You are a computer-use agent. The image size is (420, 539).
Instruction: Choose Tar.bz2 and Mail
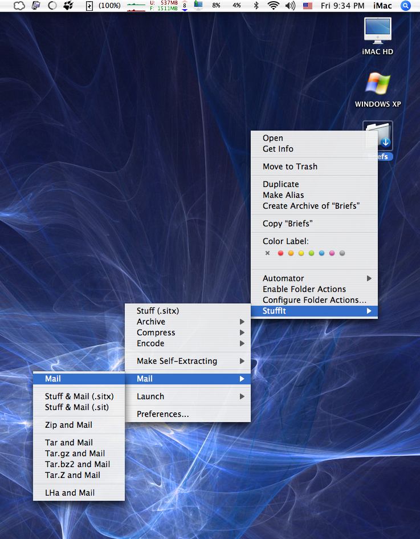coord(79,464)
